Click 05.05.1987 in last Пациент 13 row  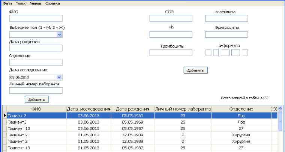(x=132, y=148)
